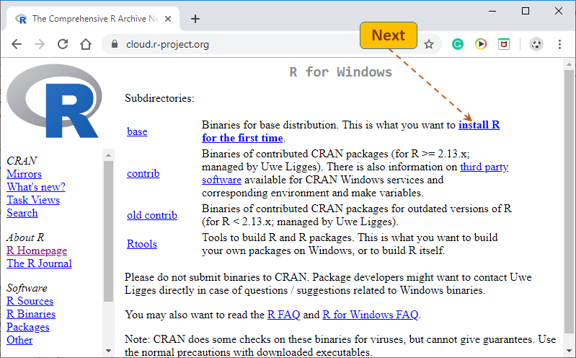Screen dimensions: 576x358
Task: Open a new browser tab
Action: click(x=195, y=19)
